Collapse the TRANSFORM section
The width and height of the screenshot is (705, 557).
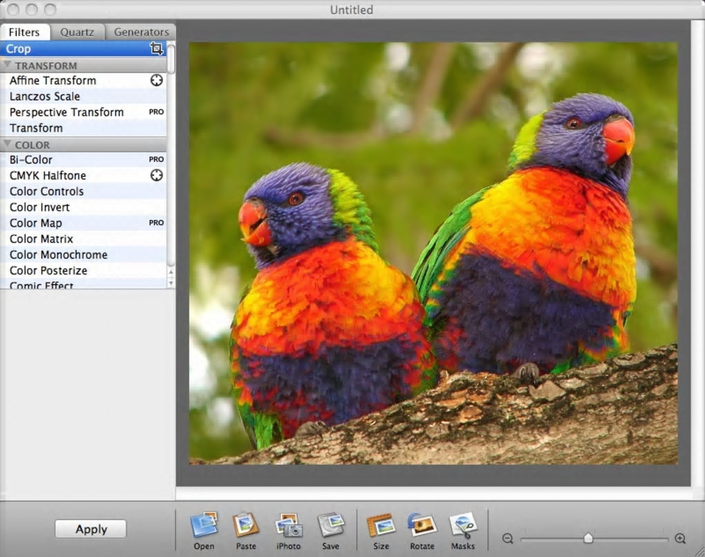tap(8, 65)
